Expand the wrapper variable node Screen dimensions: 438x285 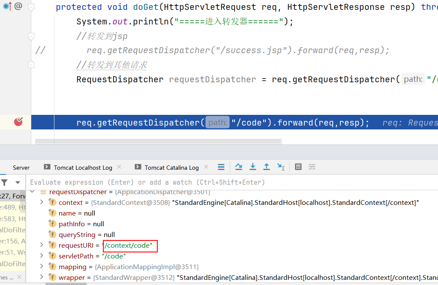[x=42, y=277]
